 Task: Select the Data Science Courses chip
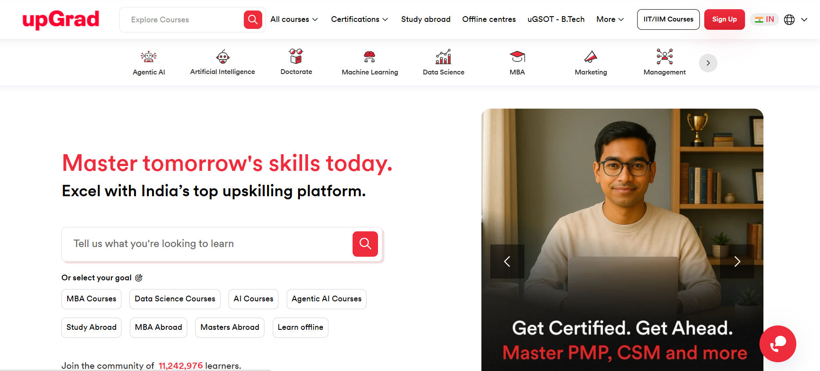click(175, 299)
